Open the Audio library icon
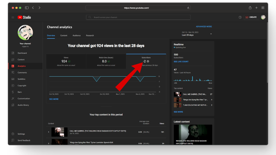This screenshot has height=155, width=276. point(13,105)
